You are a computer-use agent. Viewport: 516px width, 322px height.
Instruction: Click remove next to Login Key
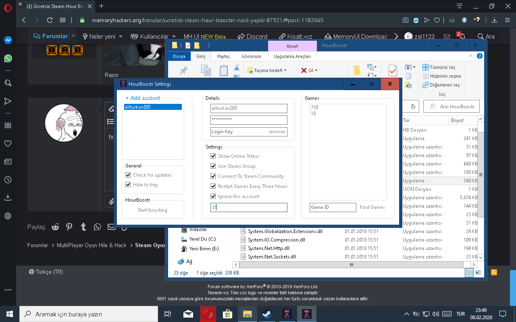point(277,132)
